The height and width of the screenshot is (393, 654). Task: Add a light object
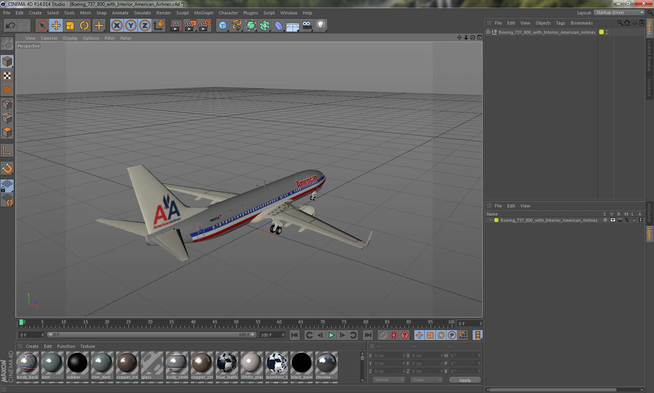tap(321, 26)
